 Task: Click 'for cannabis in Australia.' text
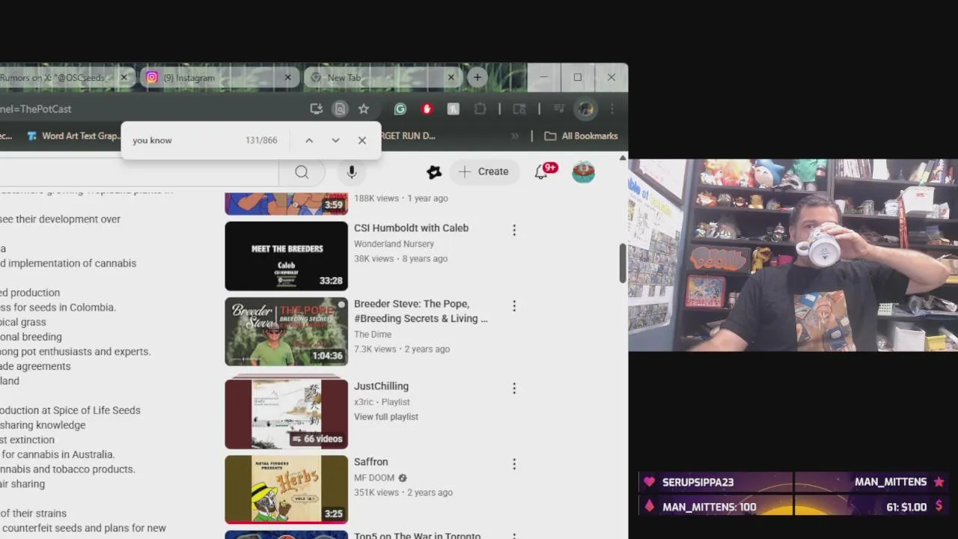pyautogui.click(x=58, y=454)
